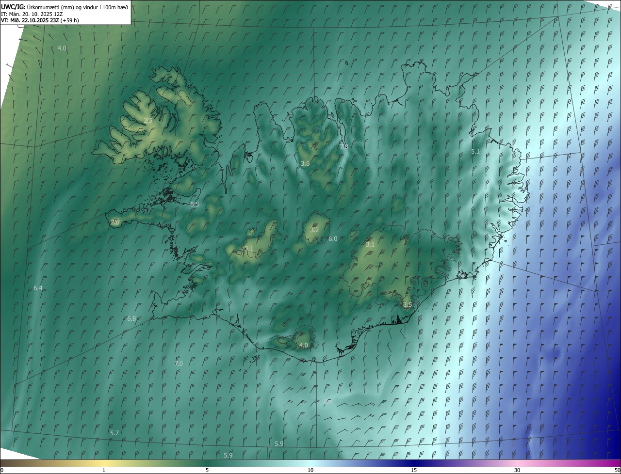
Task: Click the 3.5 value near the southeast coast
Action: point(408,304)
